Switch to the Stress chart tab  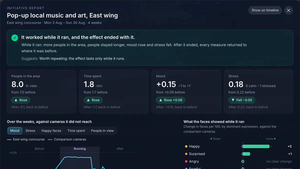[30, 131]
